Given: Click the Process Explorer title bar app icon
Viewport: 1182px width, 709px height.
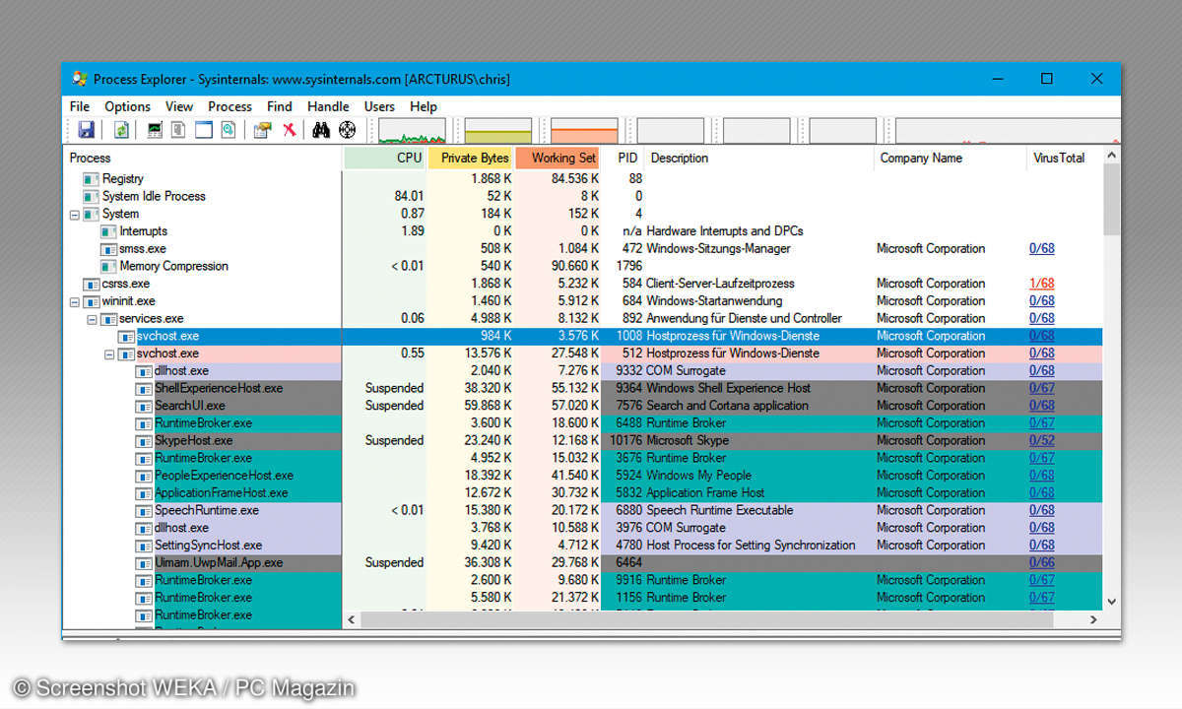Looking at the screenshot, I should [x=79, y=79].
